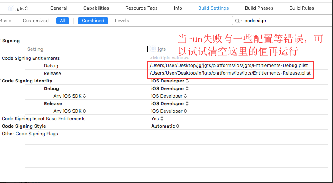The image size is (333, 183).
Task: Click the Entitlements-Release.plist path value
Action: pos(230,73)
